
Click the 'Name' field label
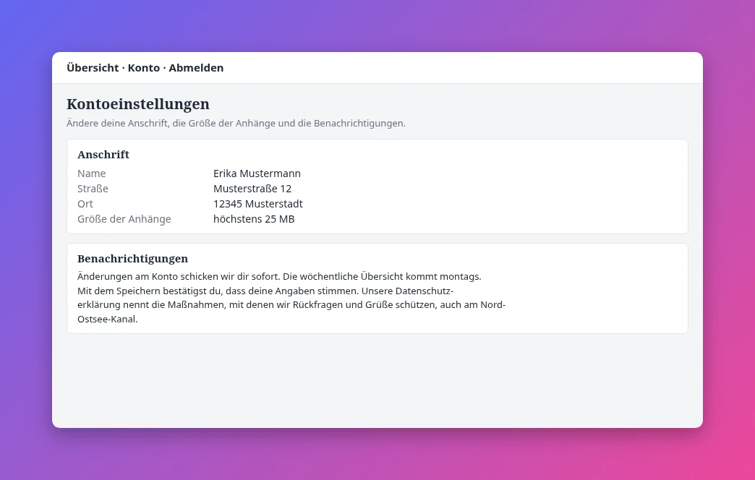tap(92, 173)
